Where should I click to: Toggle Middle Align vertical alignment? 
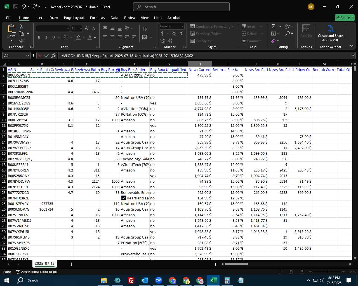(x=112, y=28)
